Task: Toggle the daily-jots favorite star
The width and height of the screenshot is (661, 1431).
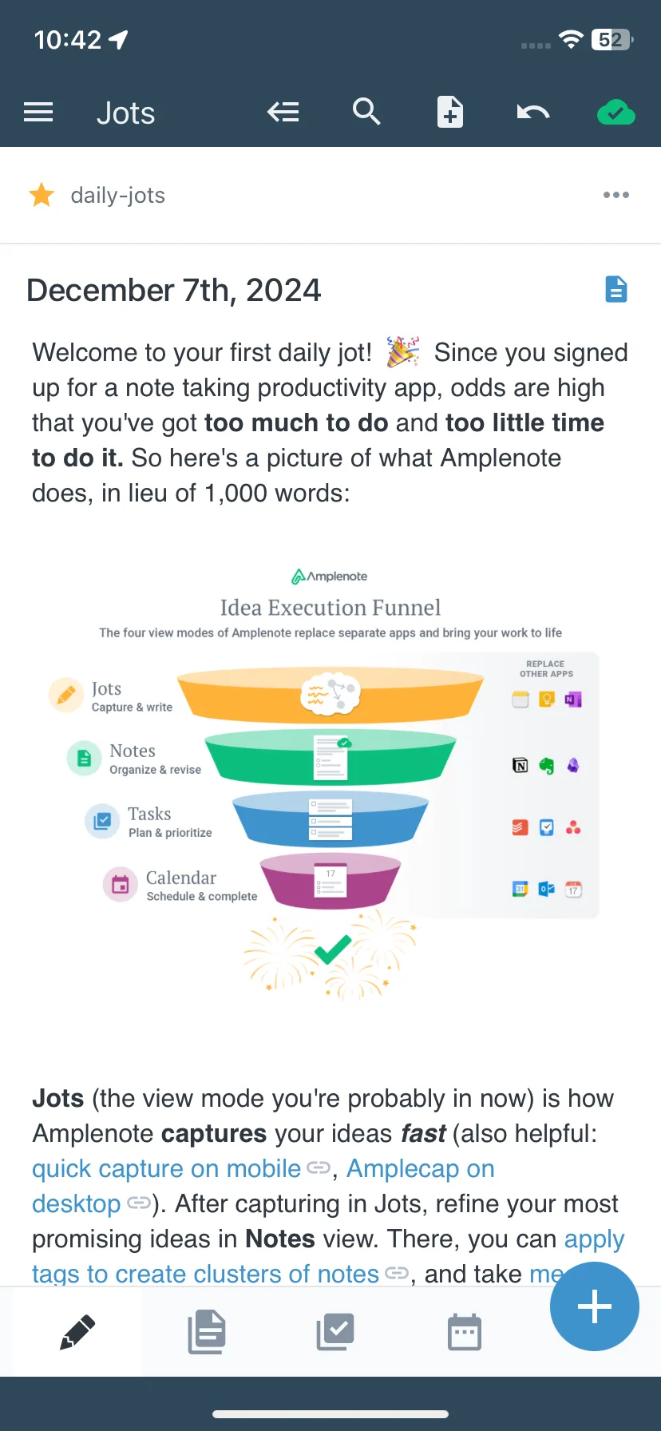Action: (x=42, y=195)
